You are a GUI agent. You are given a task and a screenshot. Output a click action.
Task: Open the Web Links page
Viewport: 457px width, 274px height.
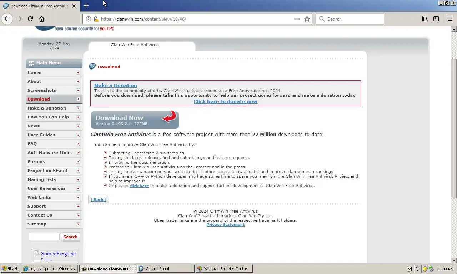pyautogui.click(x=54, y=197)
